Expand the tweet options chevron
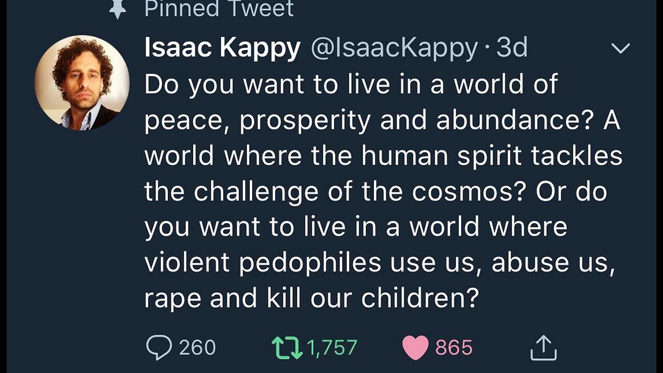663x373 pixels. tap(621, 49)
